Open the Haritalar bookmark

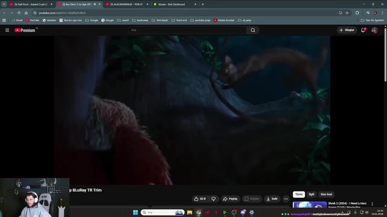tap(49, 20)
